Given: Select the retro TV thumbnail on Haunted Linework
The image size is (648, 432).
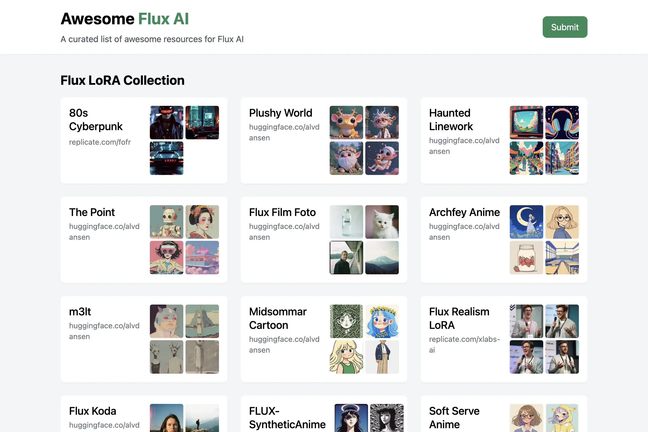Looking at the screenshot, I should pyautogui.click(x=526, y=122).
